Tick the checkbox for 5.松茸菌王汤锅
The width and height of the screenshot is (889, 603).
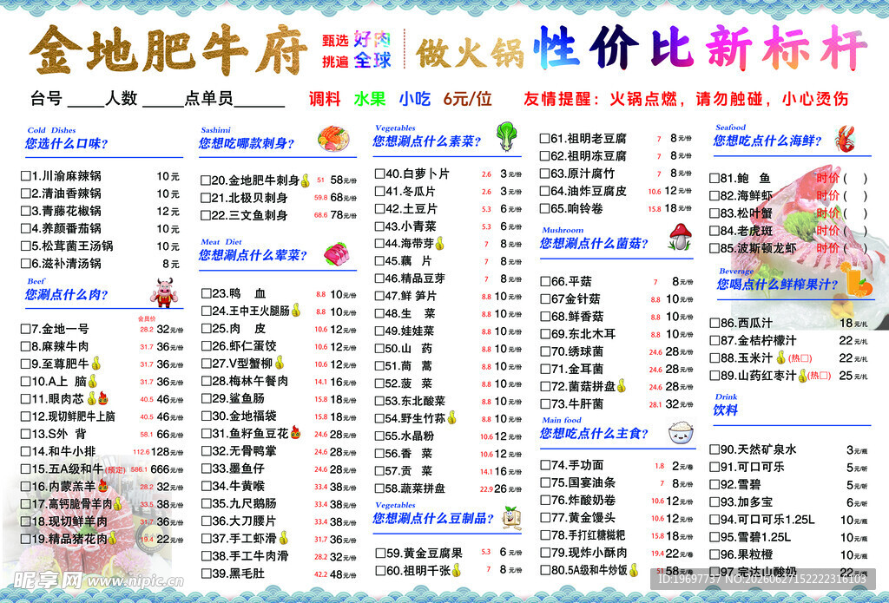[25, 246]
